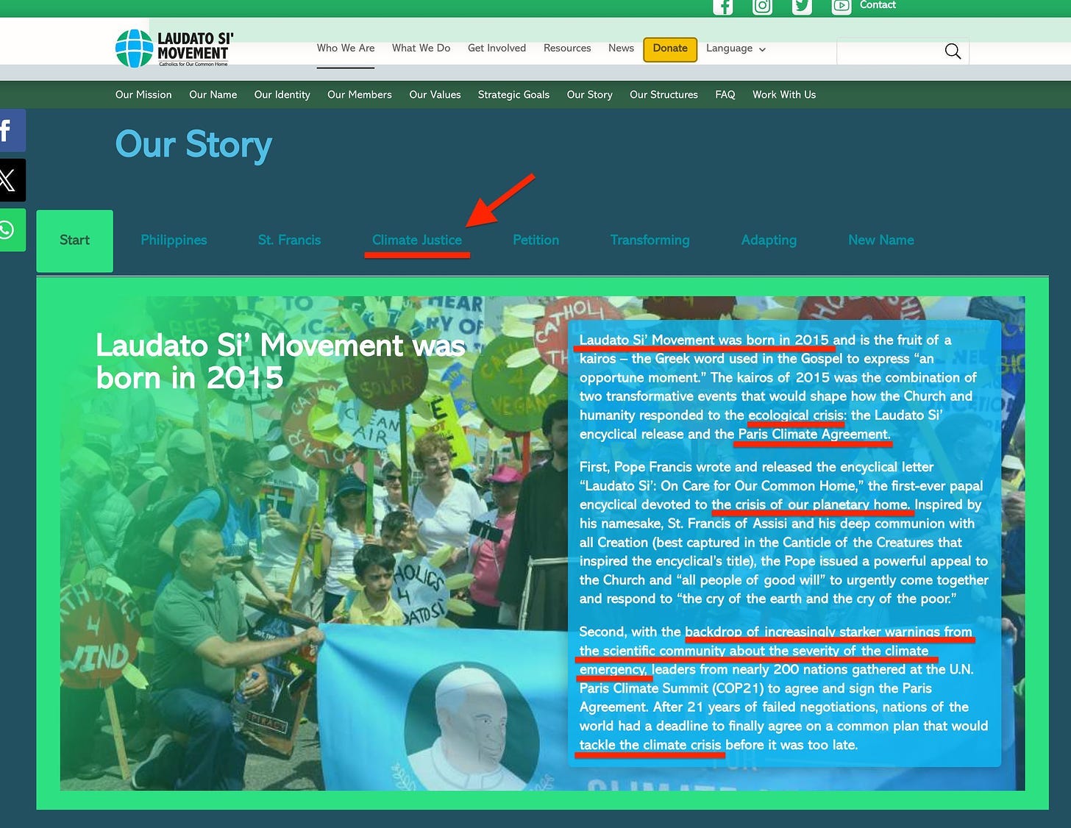This screenshot has height=828, width=1071.
Task: Go to Our Values page
Action: point(435,95)
